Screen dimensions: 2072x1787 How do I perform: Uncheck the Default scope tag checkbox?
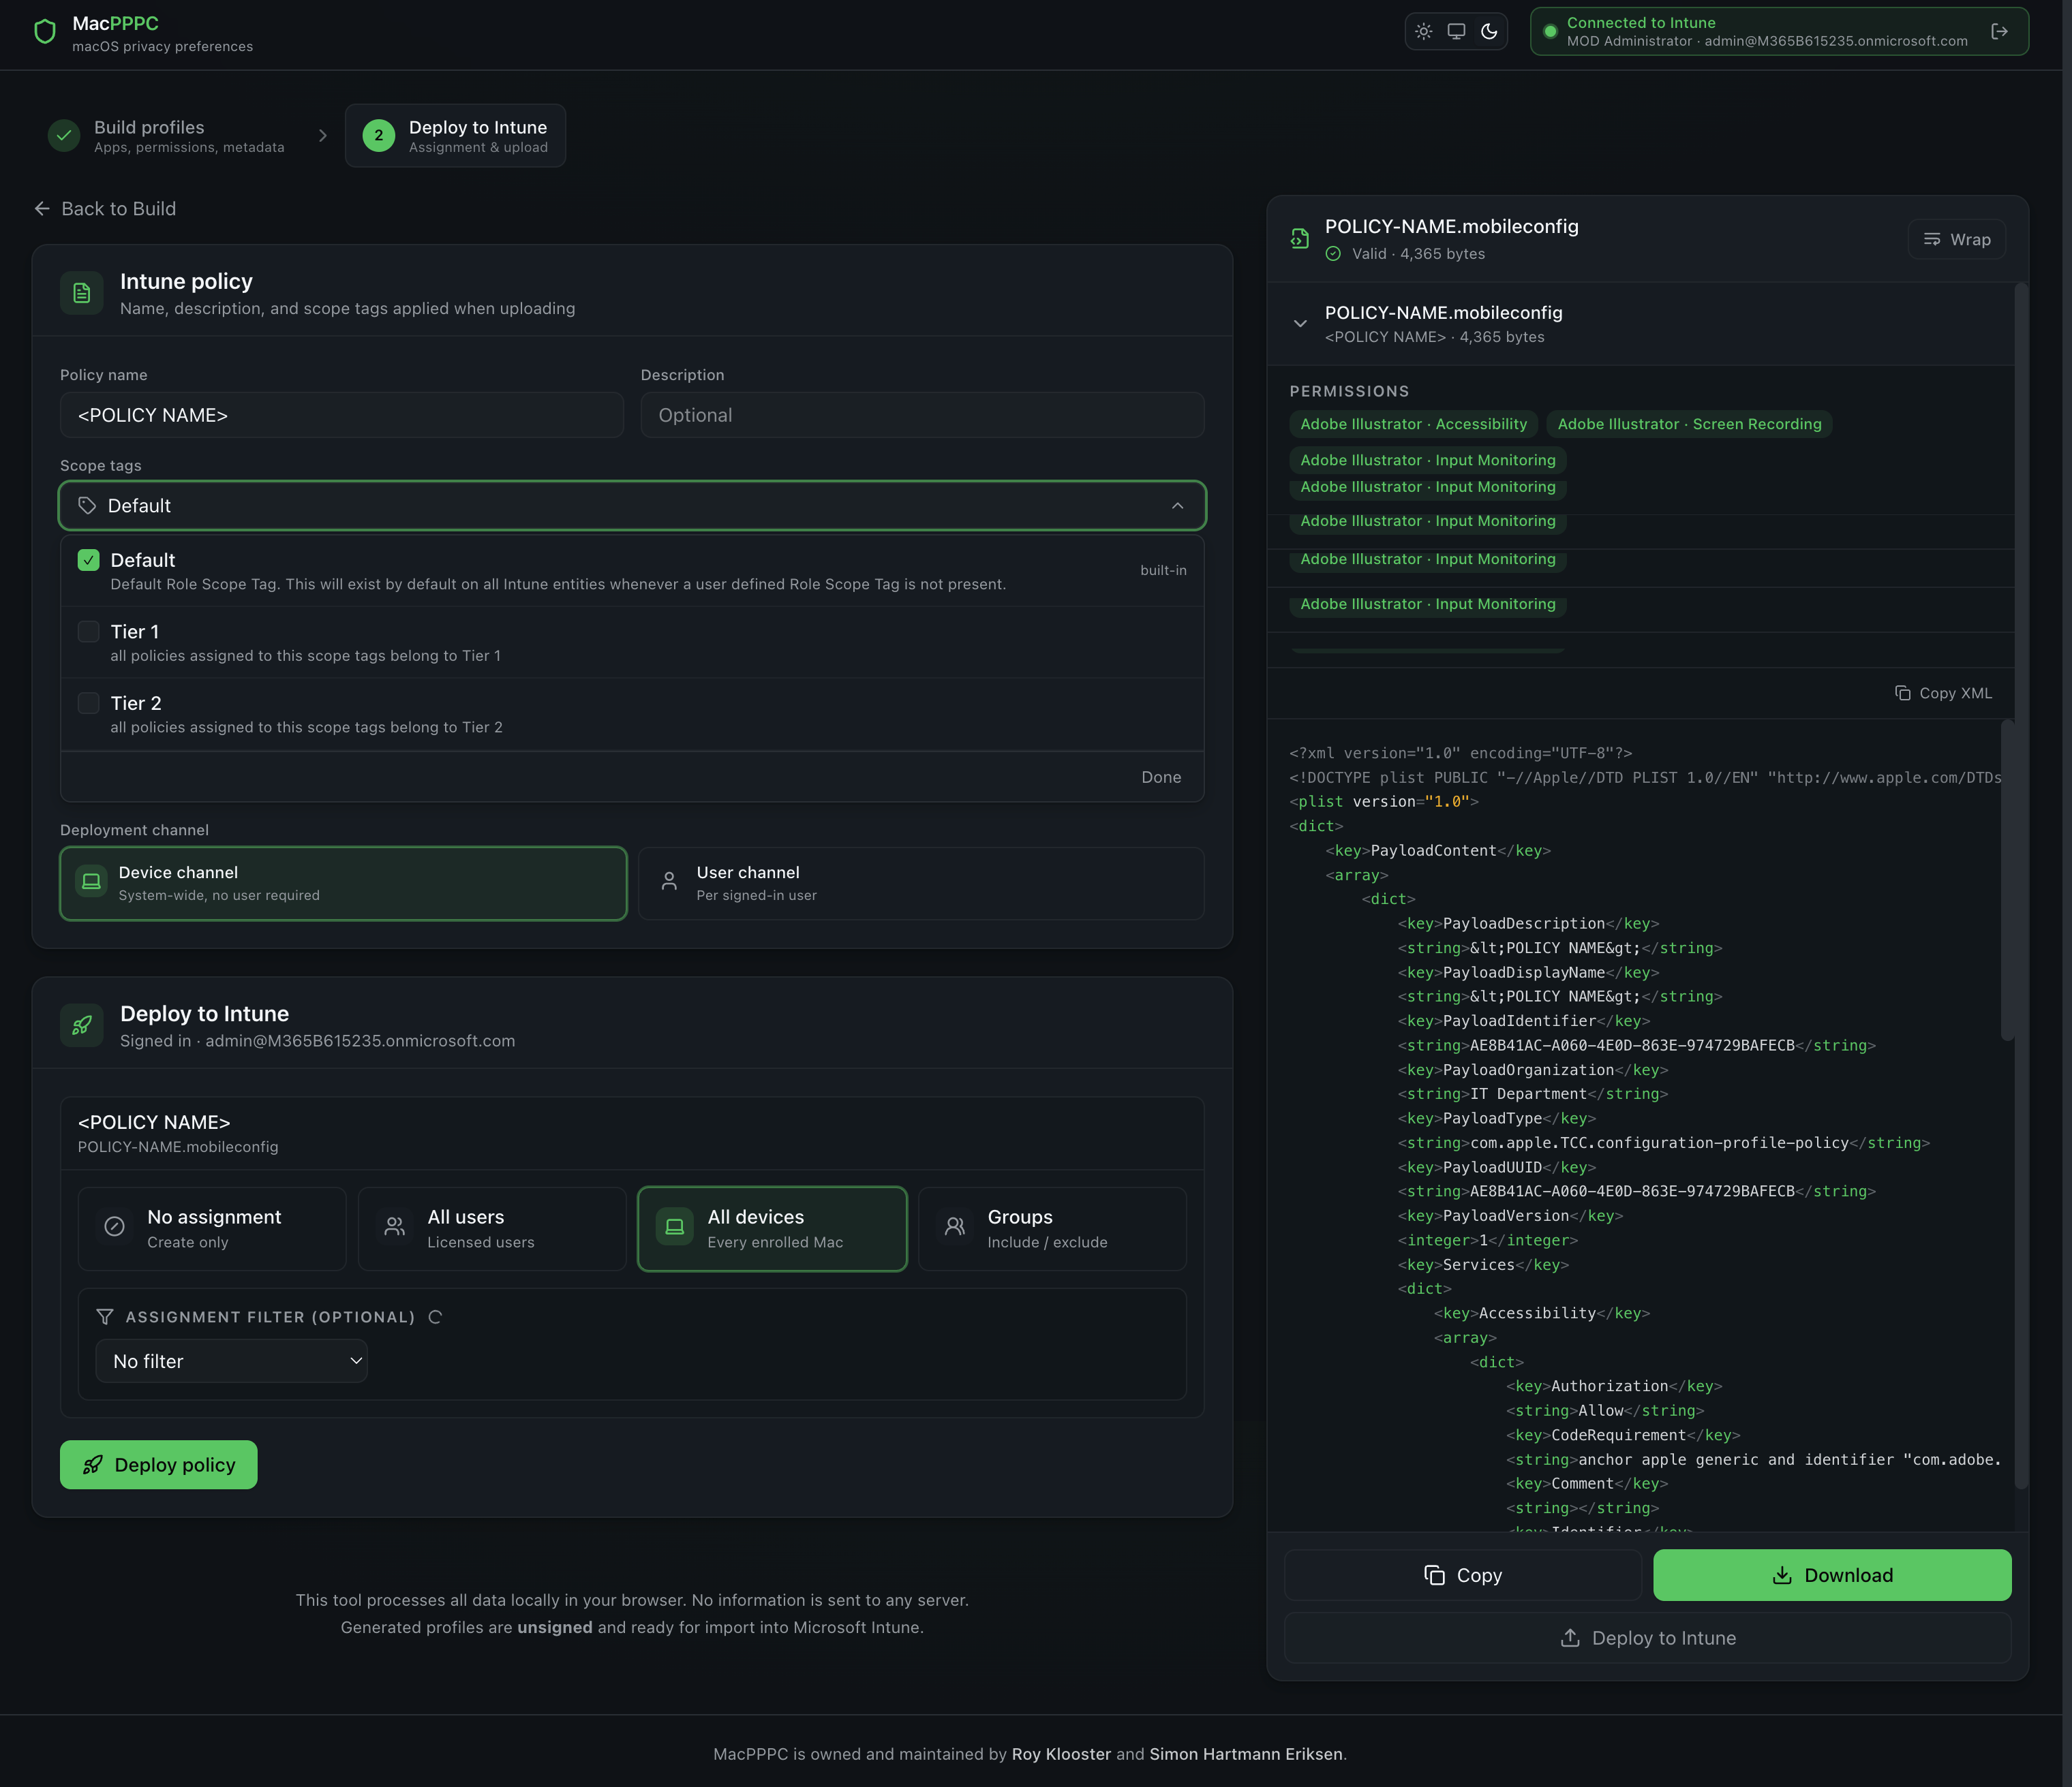point(89,560)
